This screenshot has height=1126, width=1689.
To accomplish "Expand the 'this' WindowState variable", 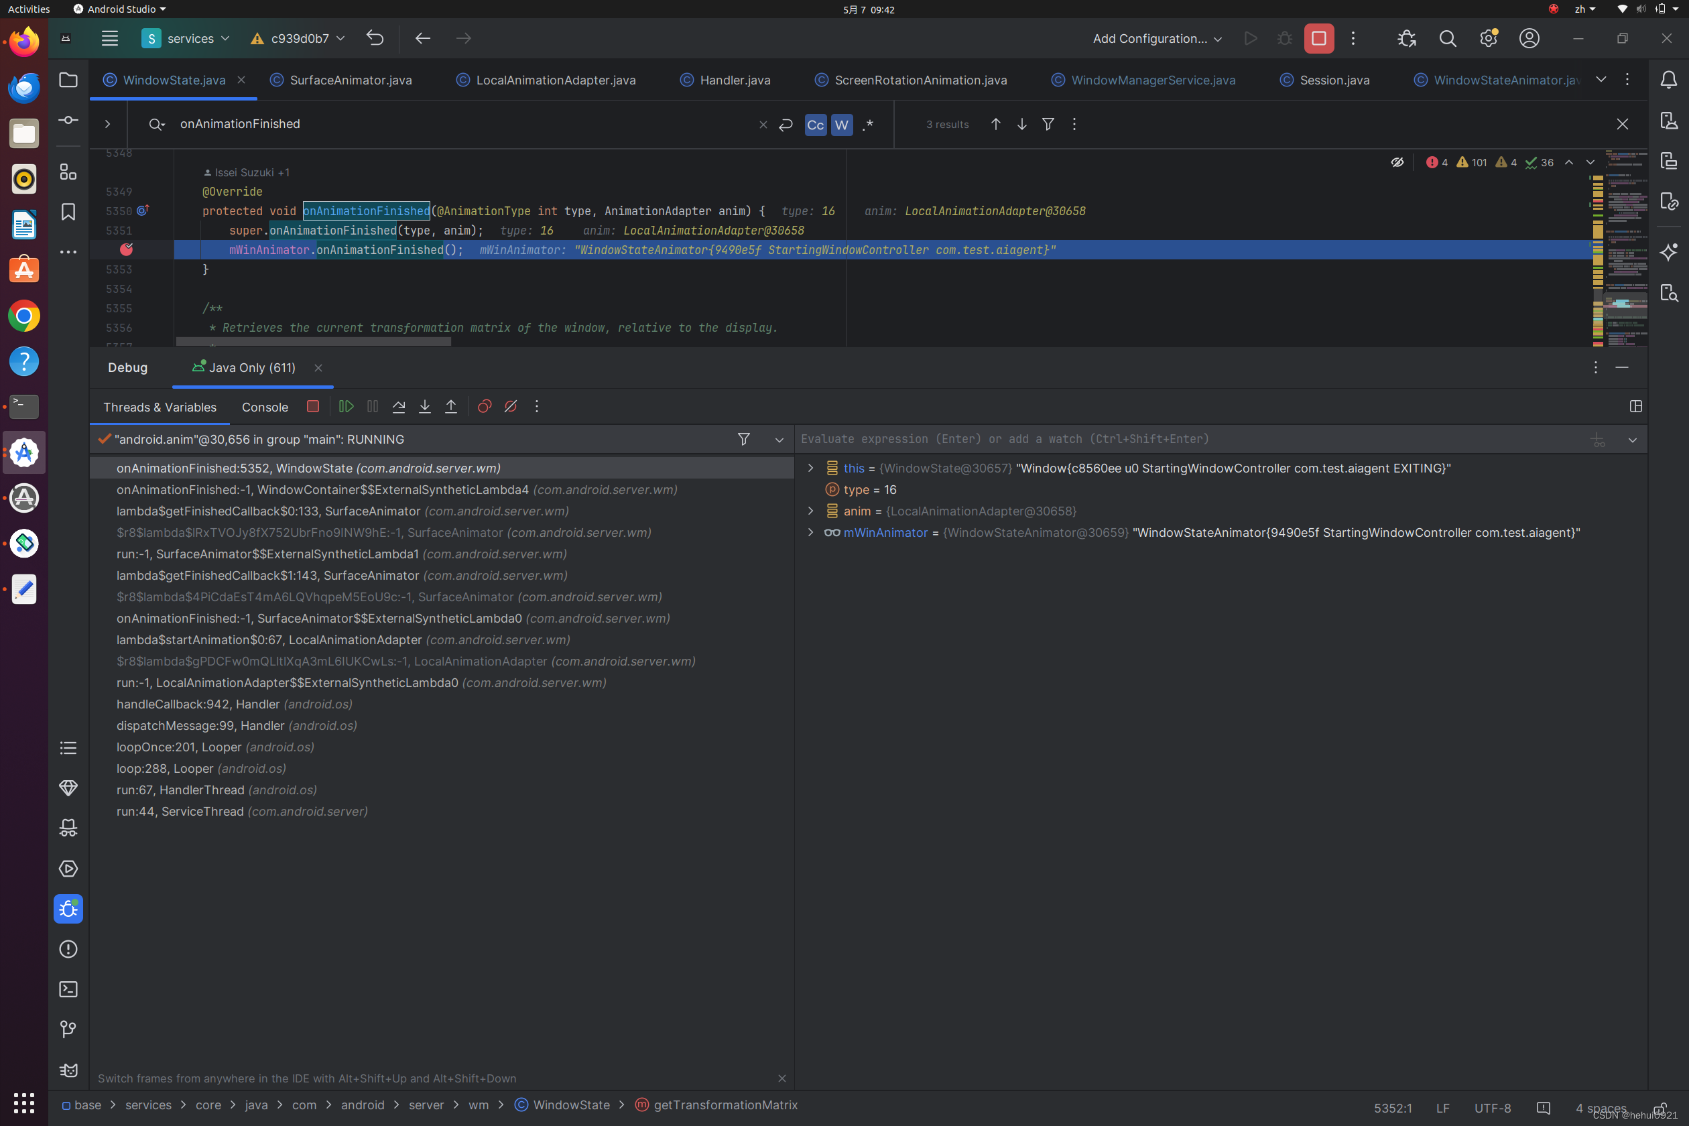I will (811, 468).
